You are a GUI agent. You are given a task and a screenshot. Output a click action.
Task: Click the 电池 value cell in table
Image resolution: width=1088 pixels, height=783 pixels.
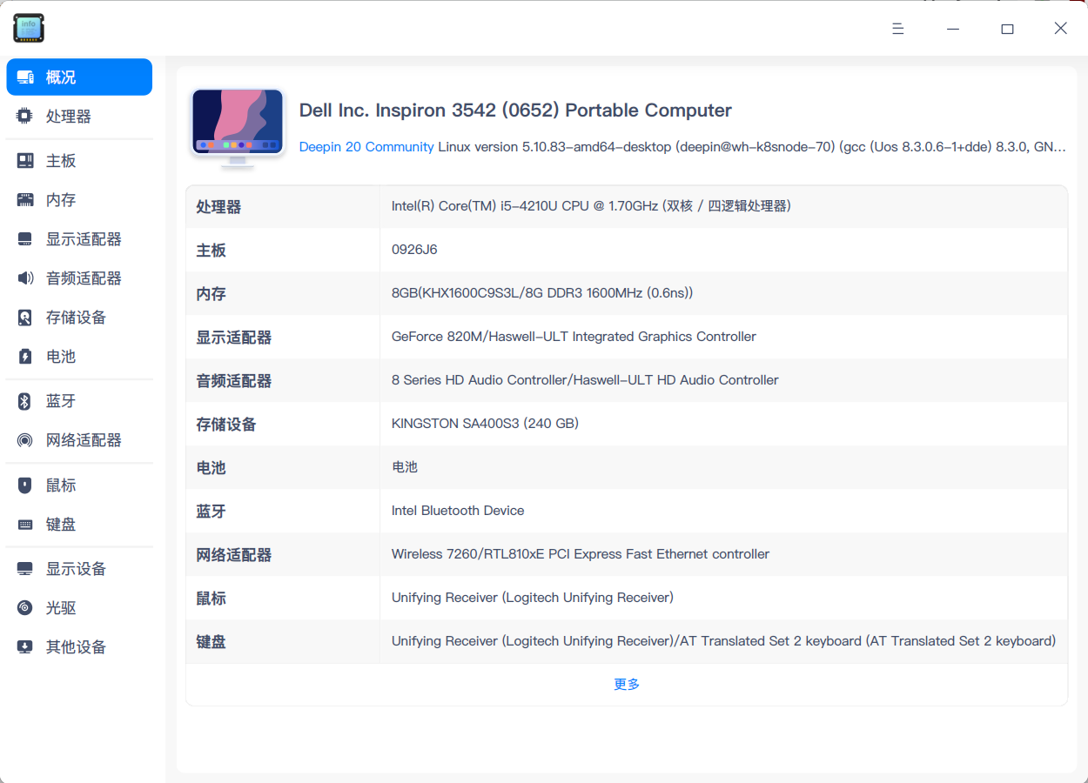click(405, 467)
